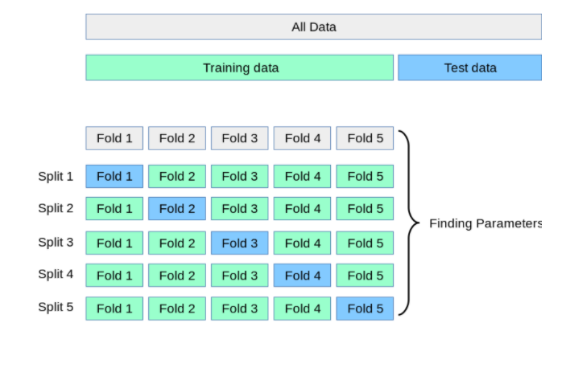The height and width of the screenshot is (372, 562).
Task: Click the green Fold 2 box in Split 4
Action: click(x=177, y=276)
